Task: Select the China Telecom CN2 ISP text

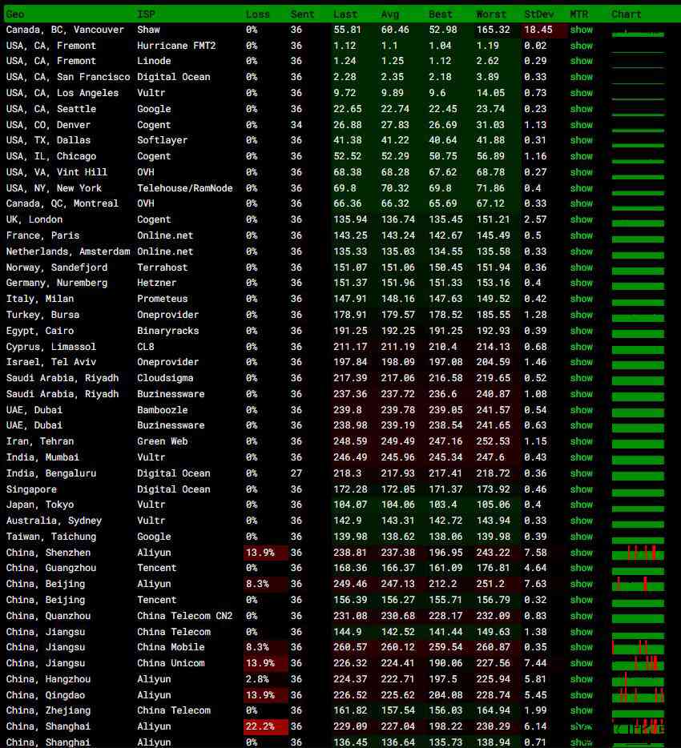Action: [185, 616]
